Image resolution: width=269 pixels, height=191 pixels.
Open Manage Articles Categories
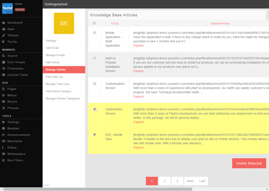tap(64, 98)
